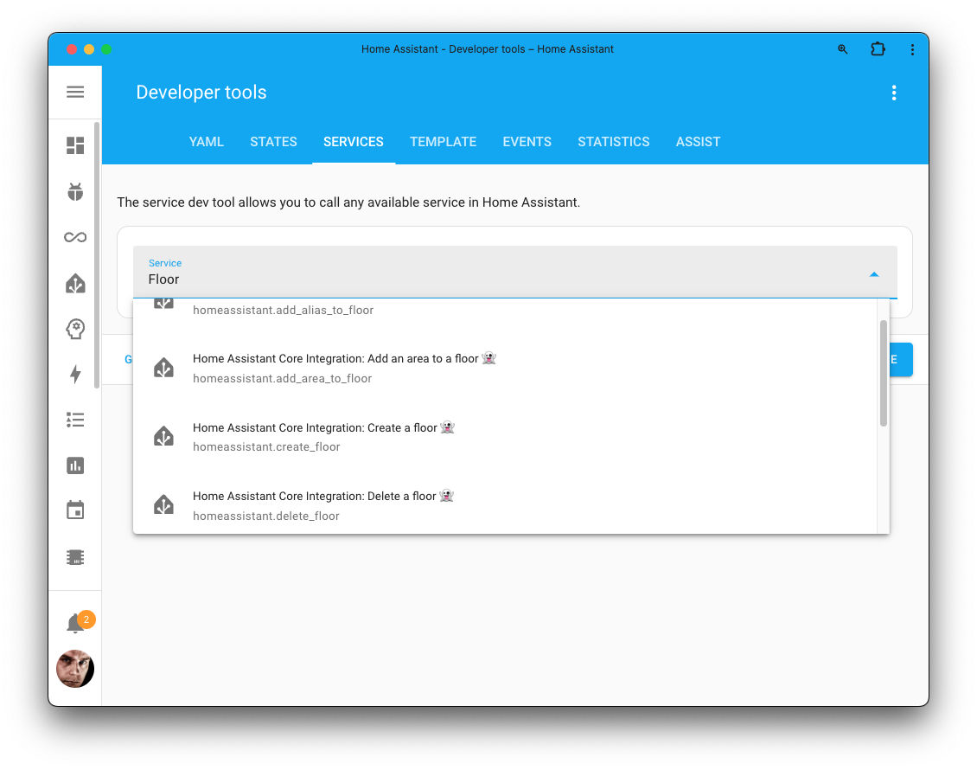The width and height of the screenshot is (977, 770).
Task: Select the ladybug debugging icon in sidebar
Action: (75, 190)
